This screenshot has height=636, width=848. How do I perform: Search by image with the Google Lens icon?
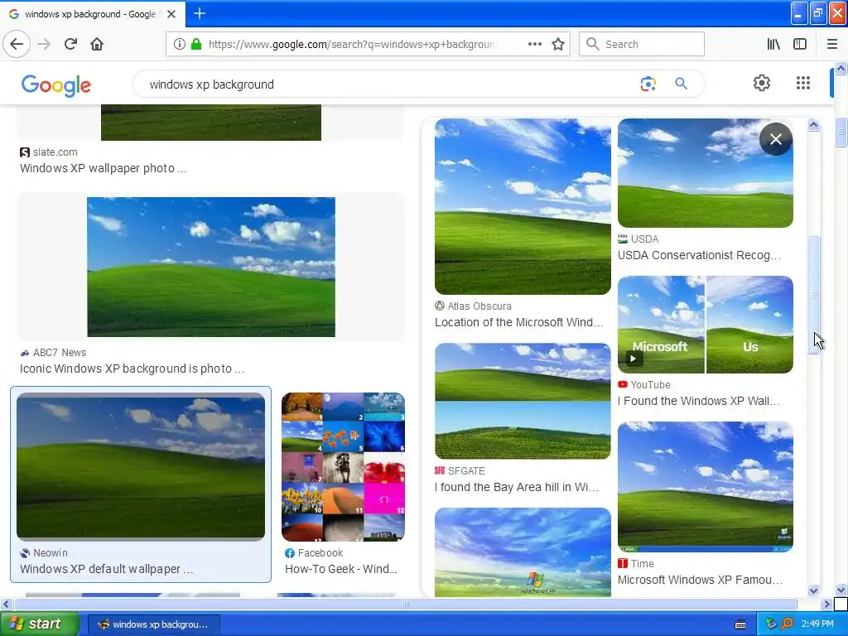pyautogui.click(x=648, y=84)
